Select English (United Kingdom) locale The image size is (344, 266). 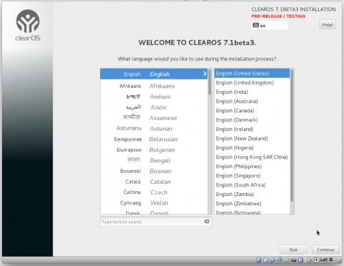pyautogui.click(x=252, y=83)
